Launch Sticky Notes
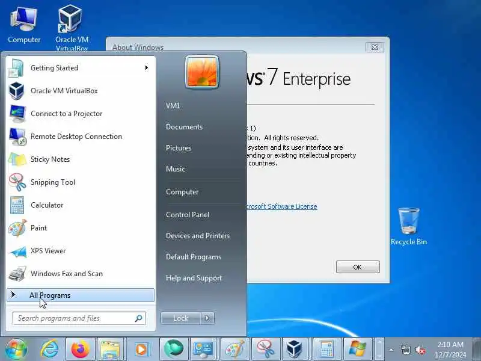481x361 pixels. click(x=81, y=159)
